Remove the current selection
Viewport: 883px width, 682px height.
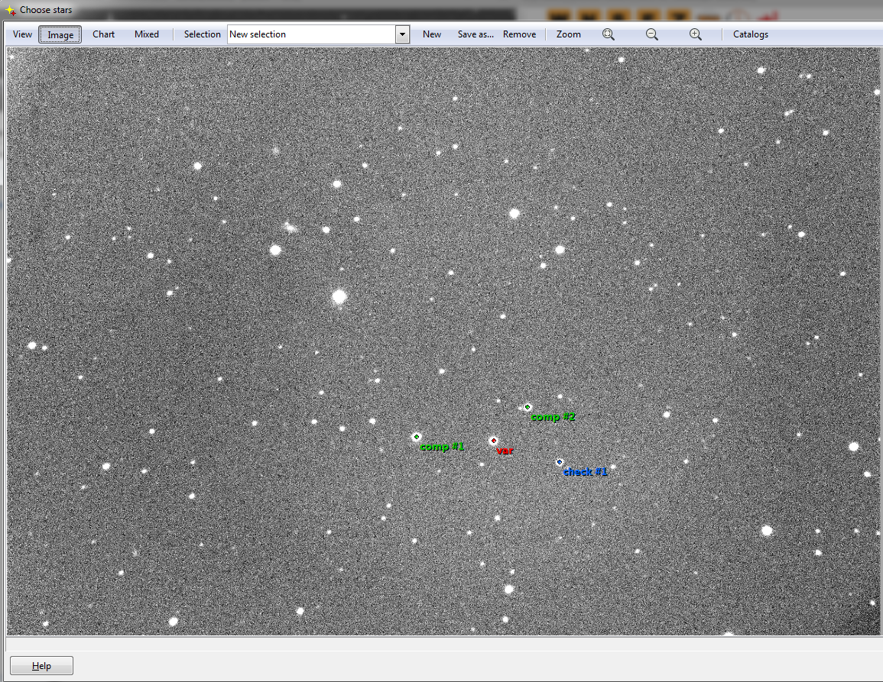(519, 34)
